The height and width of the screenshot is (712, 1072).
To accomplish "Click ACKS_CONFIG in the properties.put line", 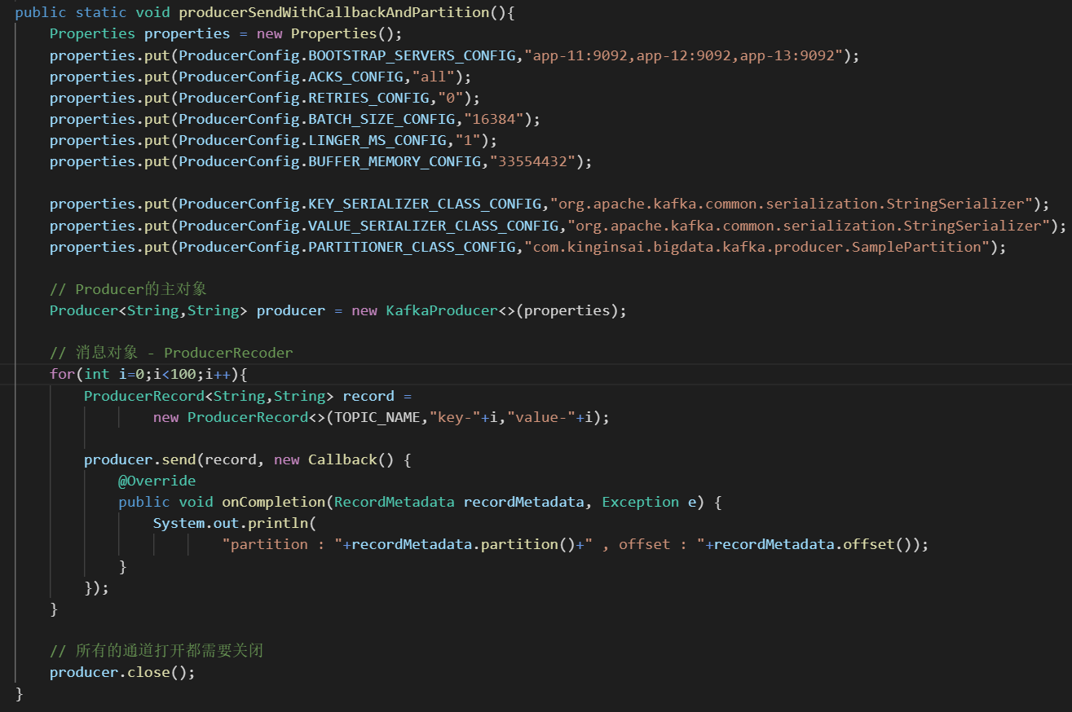I will point(355,77).
